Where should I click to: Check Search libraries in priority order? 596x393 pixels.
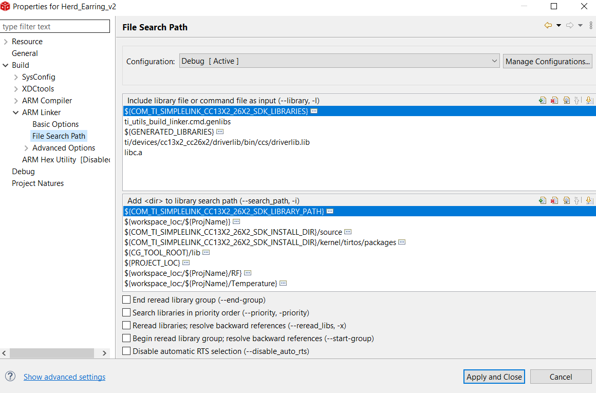(x=126, y=312)
